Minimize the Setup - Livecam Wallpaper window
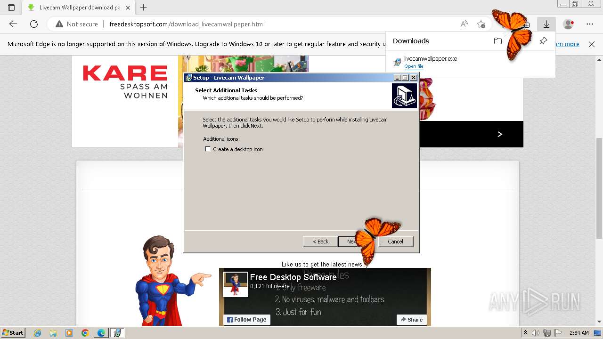 pyautogui.click(x=397, y=78)
